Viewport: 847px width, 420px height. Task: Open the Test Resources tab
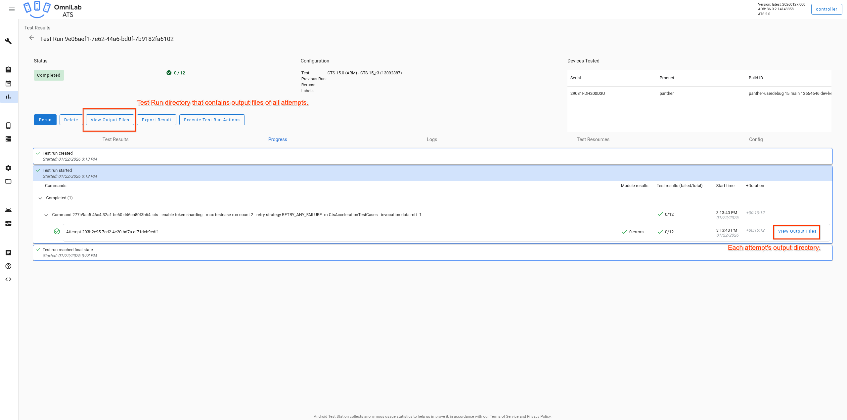tap(593, 139)
